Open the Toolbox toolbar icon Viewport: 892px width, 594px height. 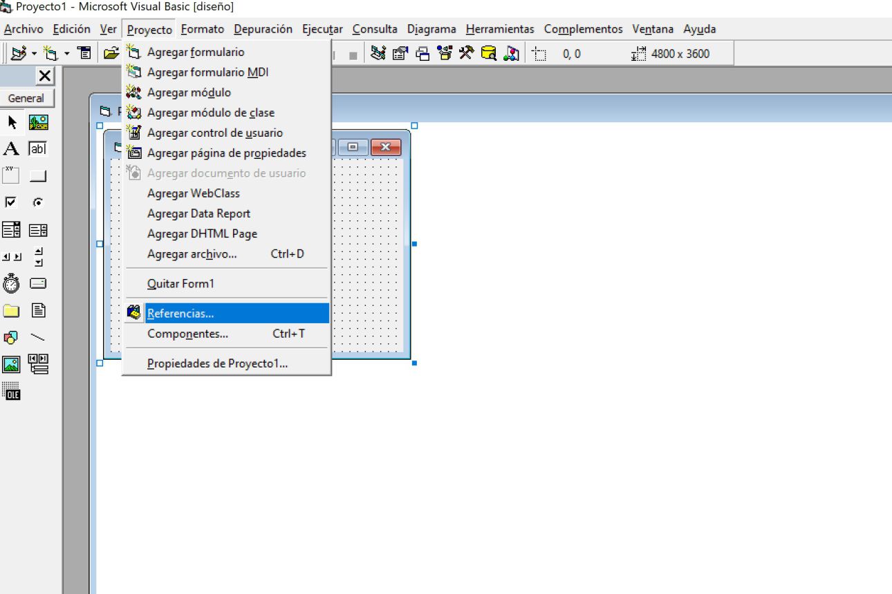(466, 53)
